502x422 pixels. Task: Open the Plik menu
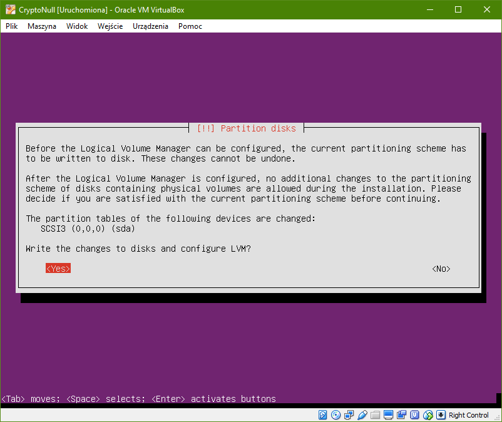point(11,26)
